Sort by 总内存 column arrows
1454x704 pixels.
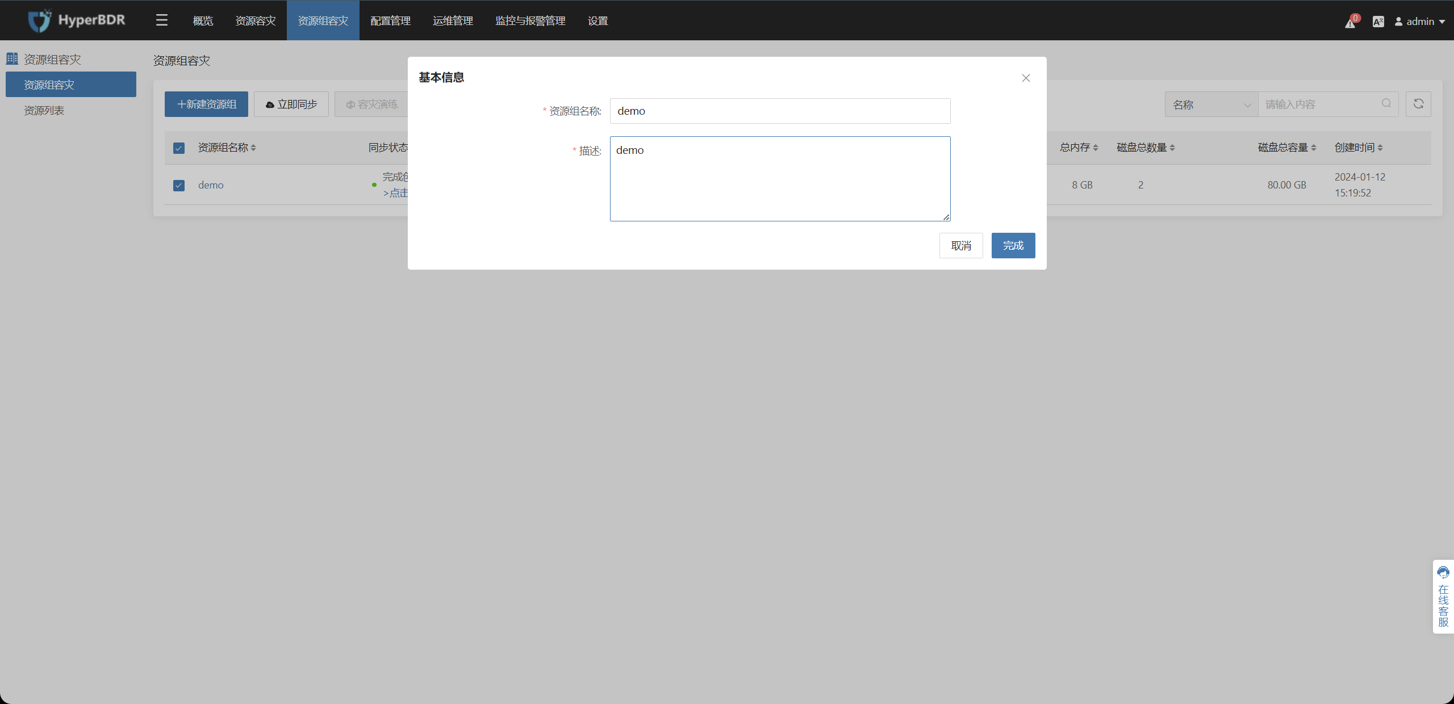coord(1096,148)
